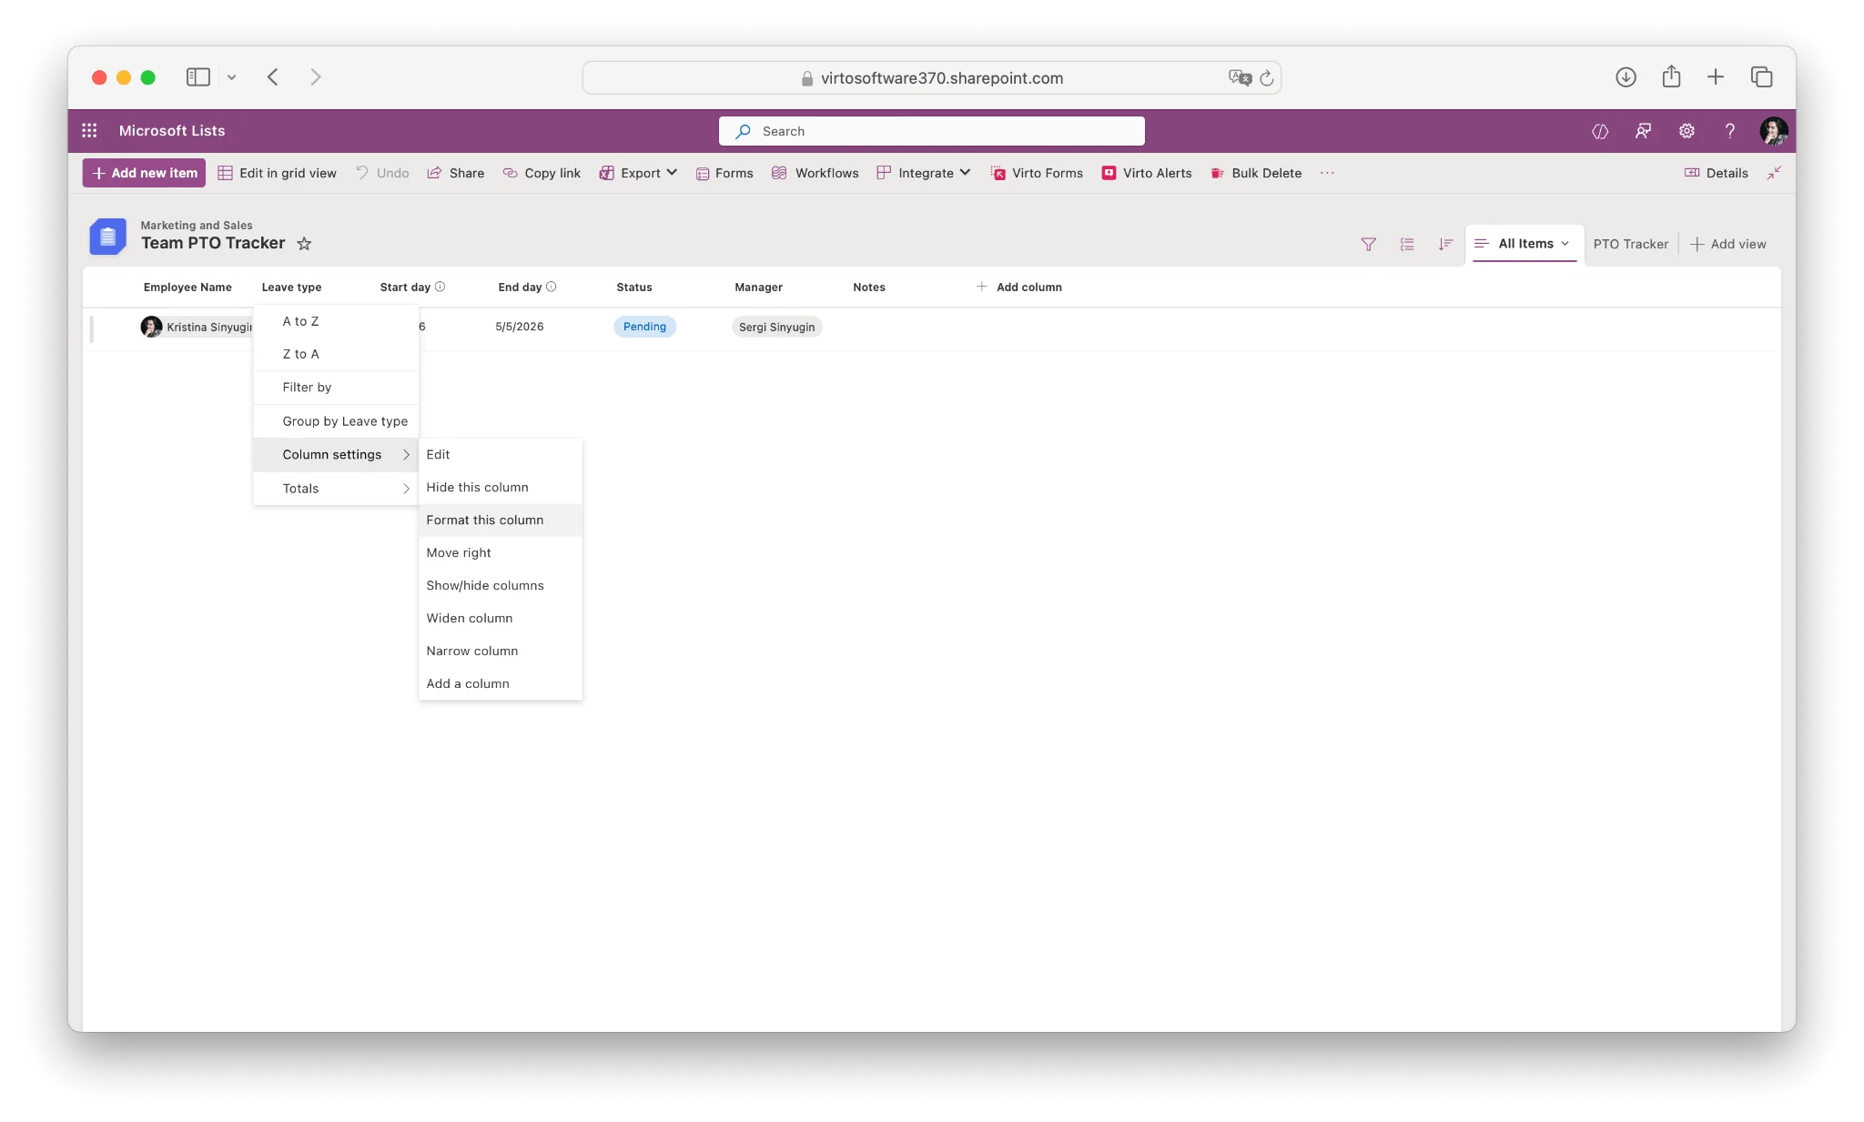
Task: Open the Safari sidebar options chevron
Action: click(231, 77)
